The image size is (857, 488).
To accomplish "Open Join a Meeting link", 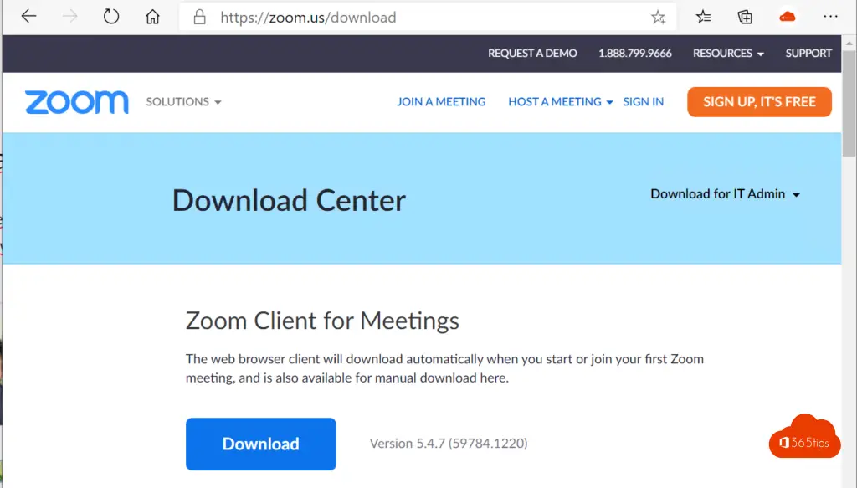I will (x=441, y=102).
